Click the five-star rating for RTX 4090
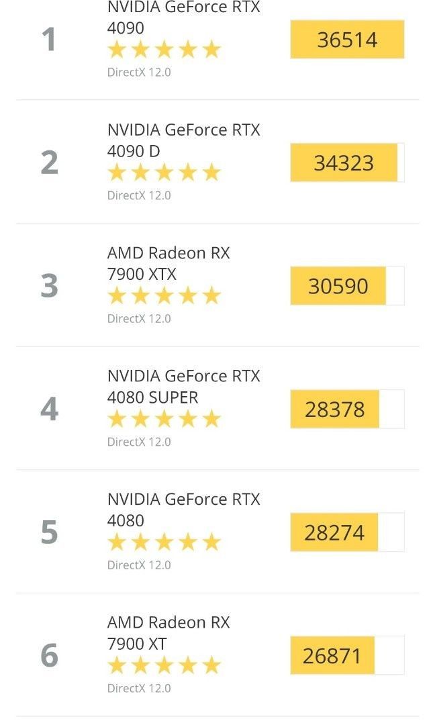This screenshot has height=725, width=435. click(x=163, y=48)
